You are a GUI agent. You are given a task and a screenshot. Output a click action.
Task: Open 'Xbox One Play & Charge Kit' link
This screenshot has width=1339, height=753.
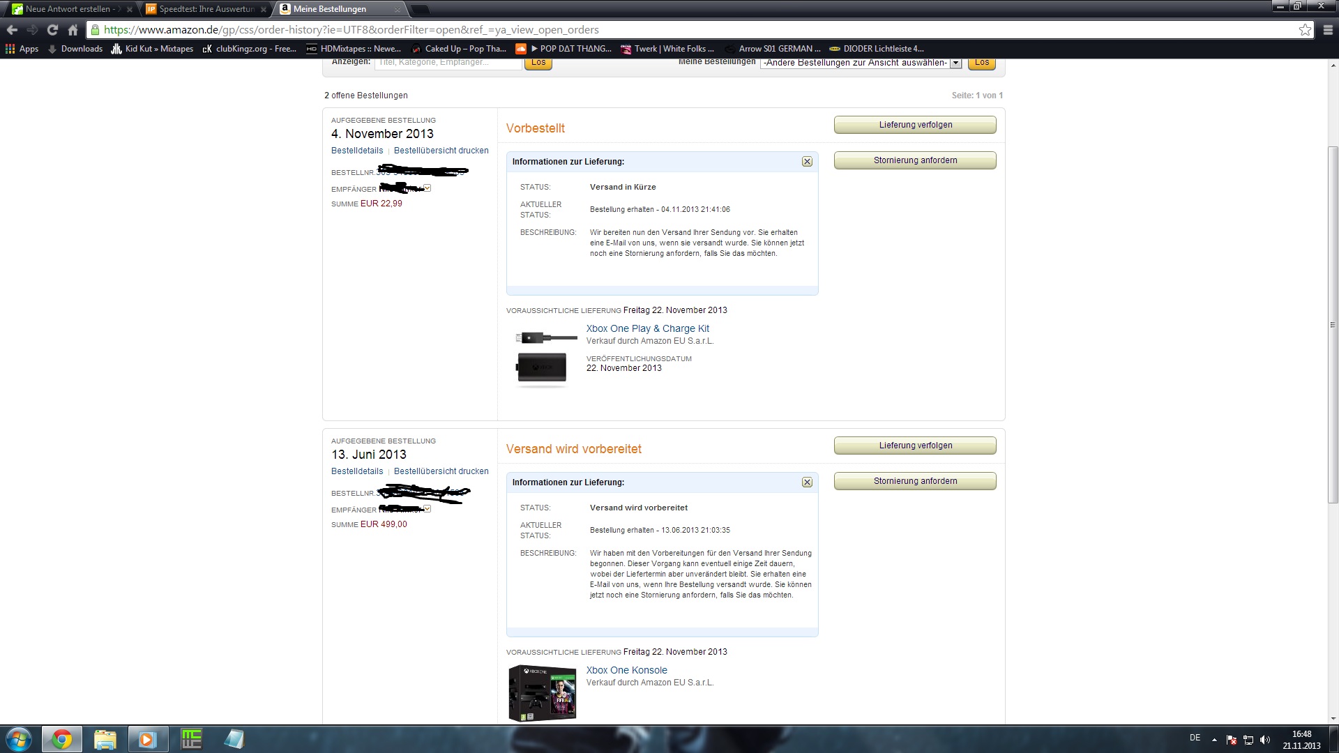tap(647, 328)
